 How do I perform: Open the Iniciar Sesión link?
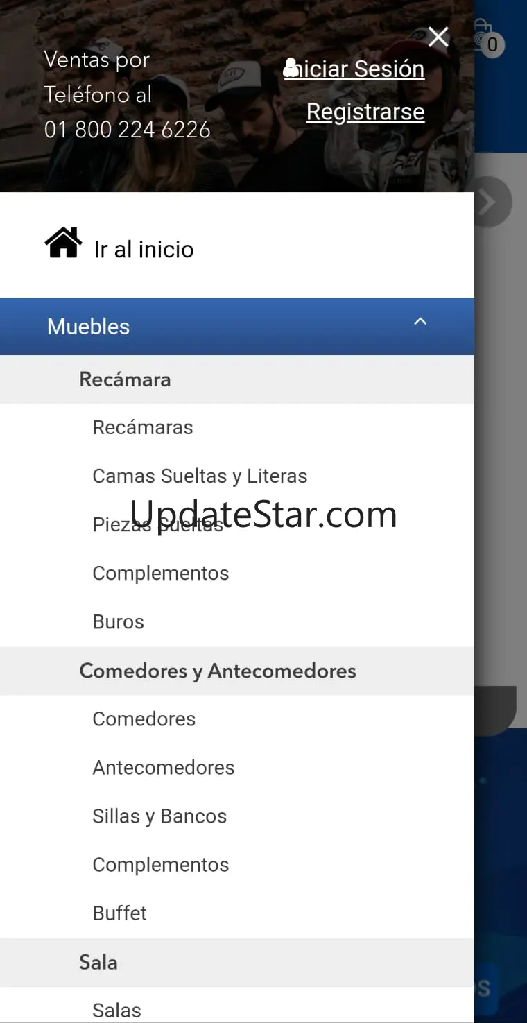354,69
